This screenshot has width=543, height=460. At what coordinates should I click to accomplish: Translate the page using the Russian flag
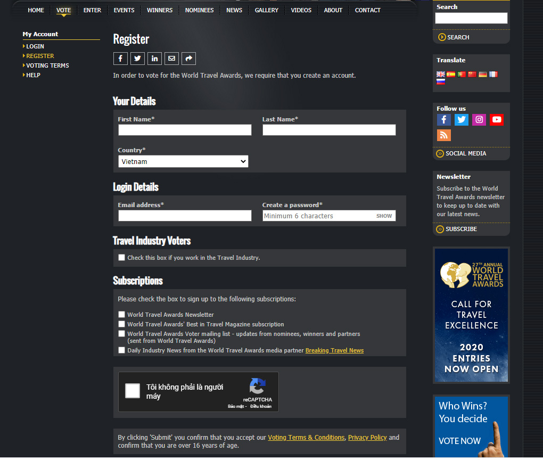click(440, 82)
